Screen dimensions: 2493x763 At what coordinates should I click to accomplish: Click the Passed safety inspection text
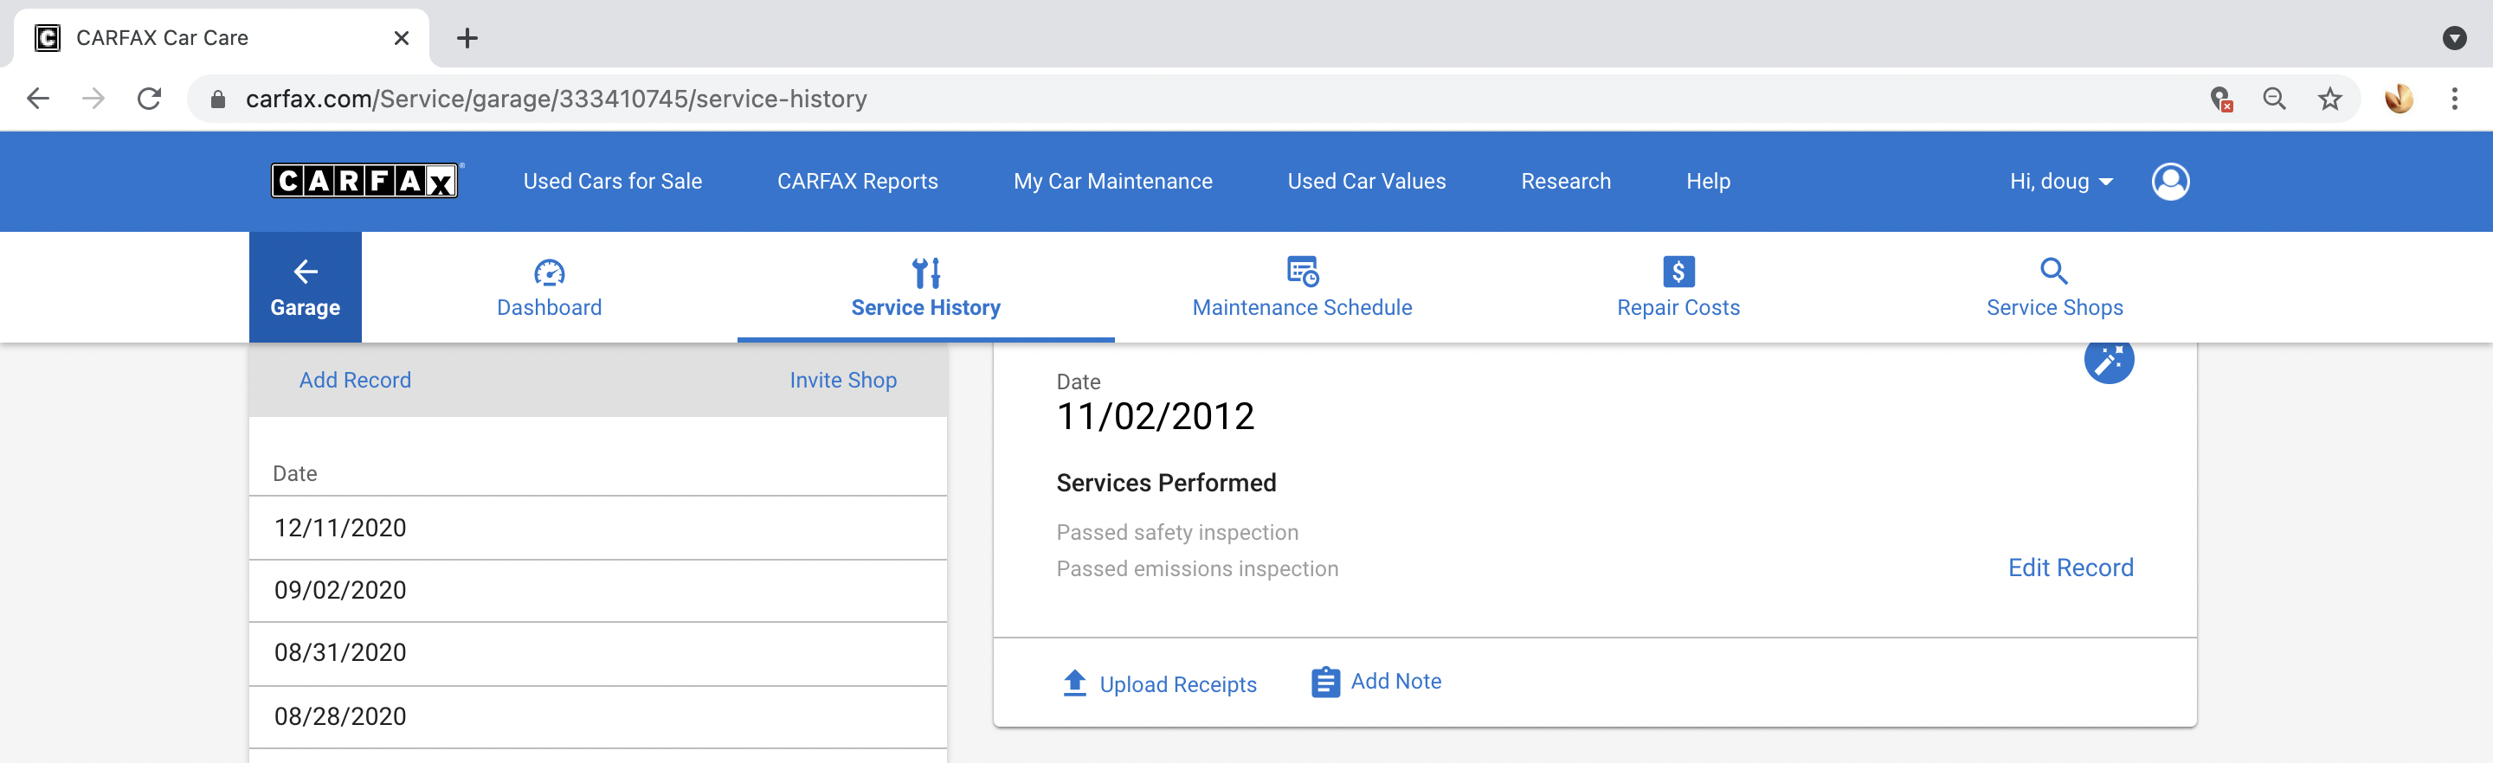[x=1177, y=532]
